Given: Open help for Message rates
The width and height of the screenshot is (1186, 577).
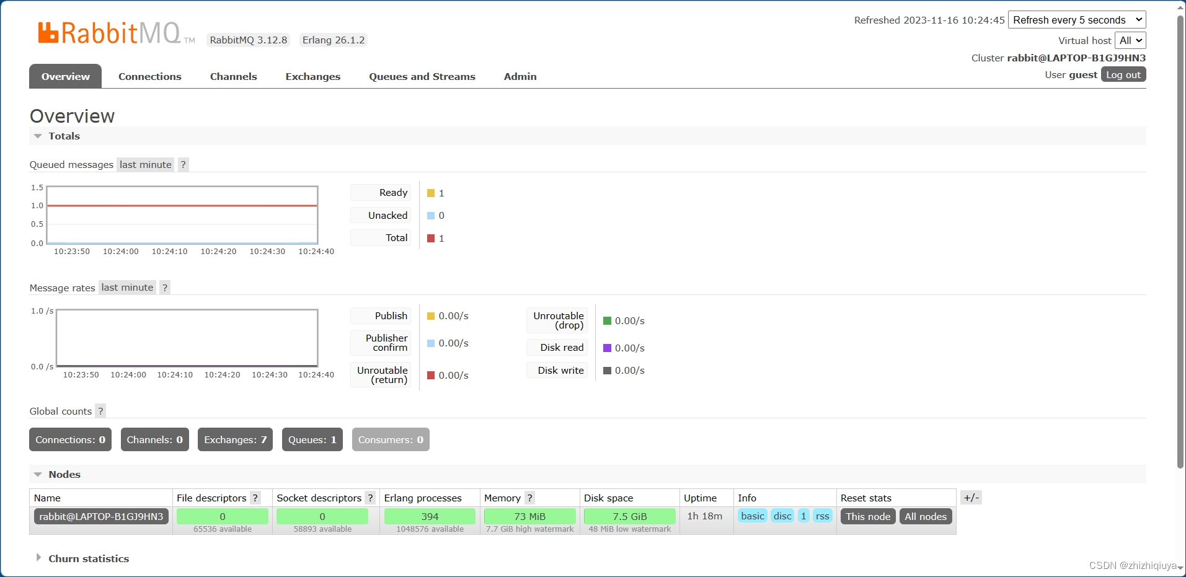Looking at the screenshot, I should tap(165, 288).
